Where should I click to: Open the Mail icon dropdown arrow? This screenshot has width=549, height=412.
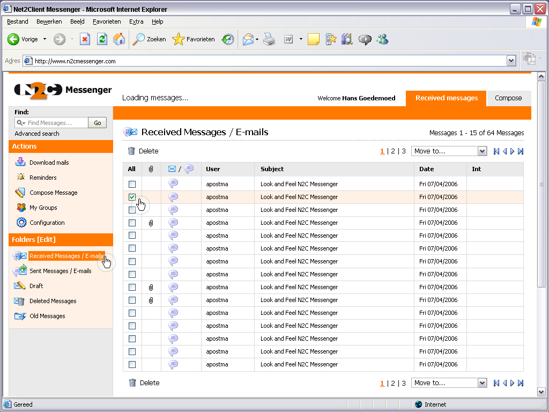[257, 39]
